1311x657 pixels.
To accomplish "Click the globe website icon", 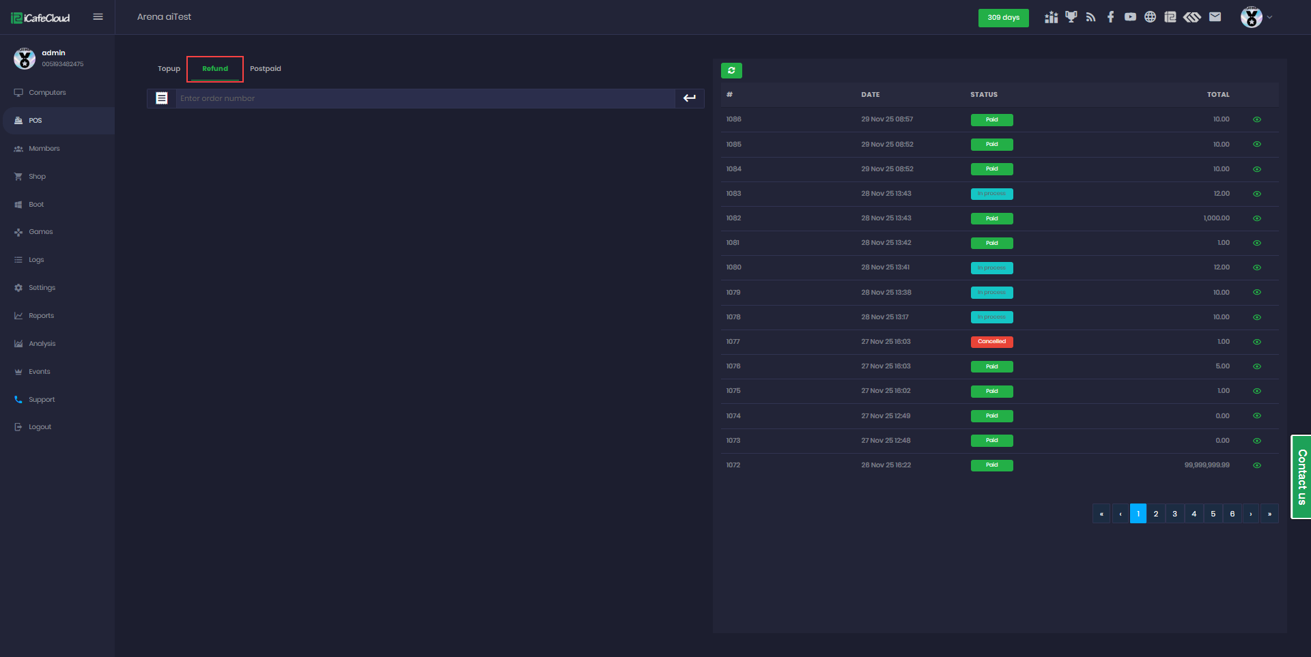I will (x=1150, y=17).
